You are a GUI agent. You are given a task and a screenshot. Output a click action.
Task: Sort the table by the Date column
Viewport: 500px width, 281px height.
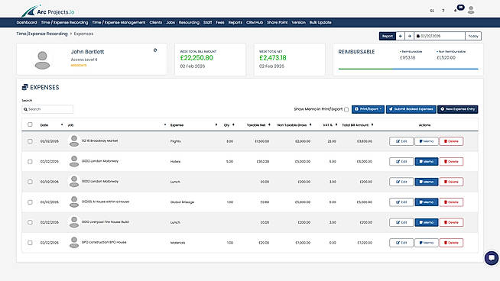pyautogui.click(x=44, y=125)
